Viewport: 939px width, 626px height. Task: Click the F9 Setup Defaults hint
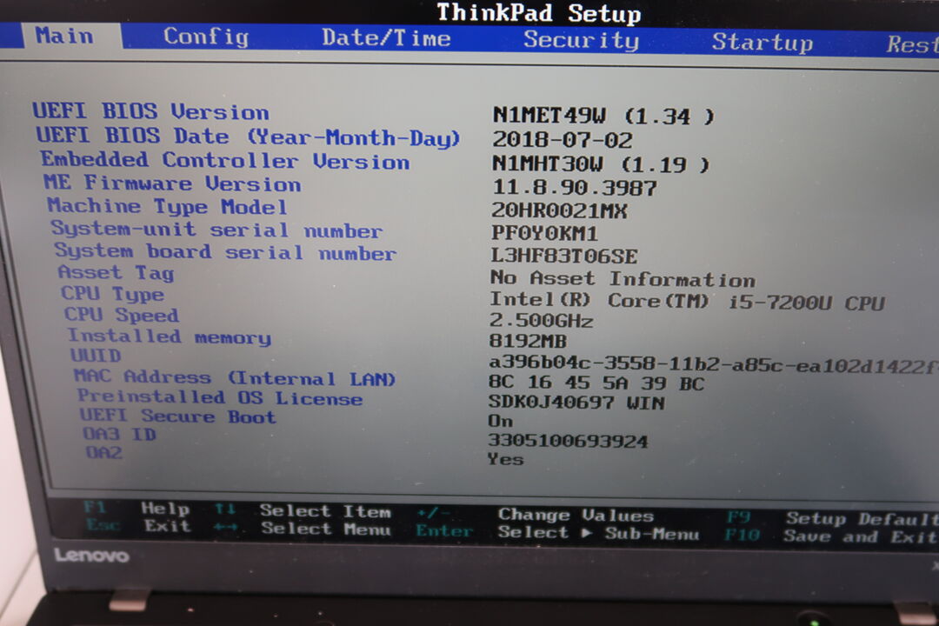click(830, 518)
